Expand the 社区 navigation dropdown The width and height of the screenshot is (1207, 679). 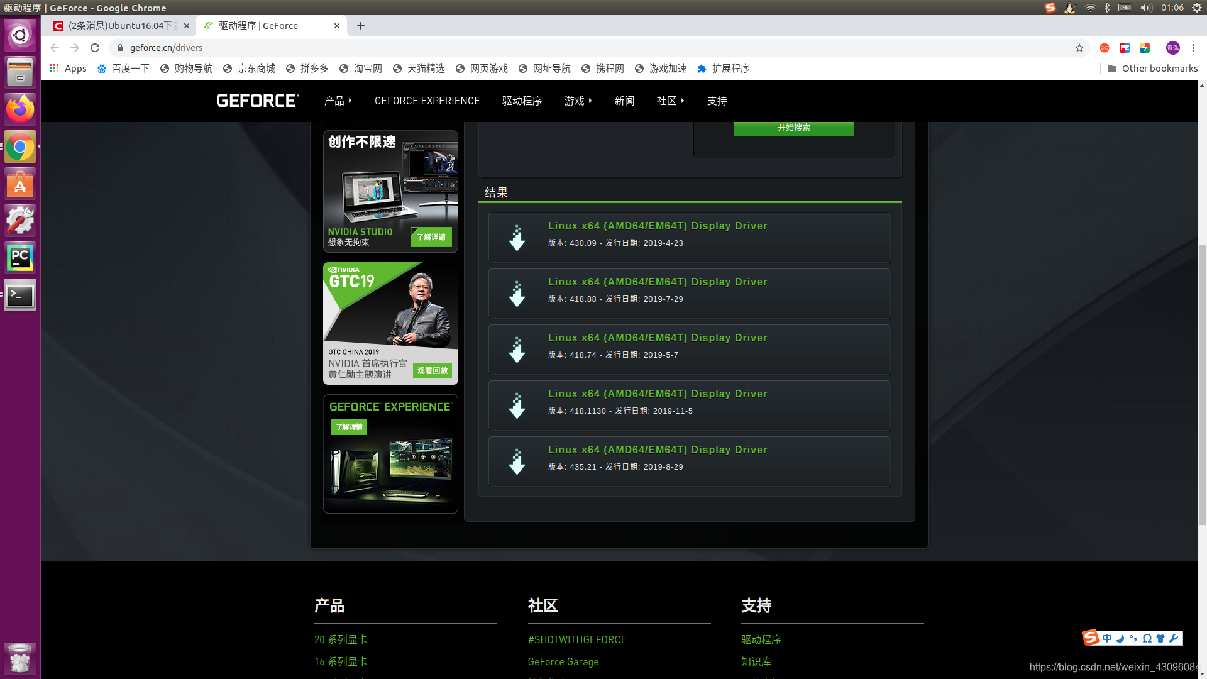point(670,101)
